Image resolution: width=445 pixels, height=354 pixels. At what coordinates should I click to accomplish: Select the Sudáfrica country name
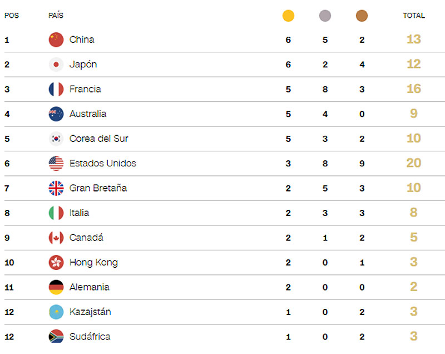[x=90, y=337]
